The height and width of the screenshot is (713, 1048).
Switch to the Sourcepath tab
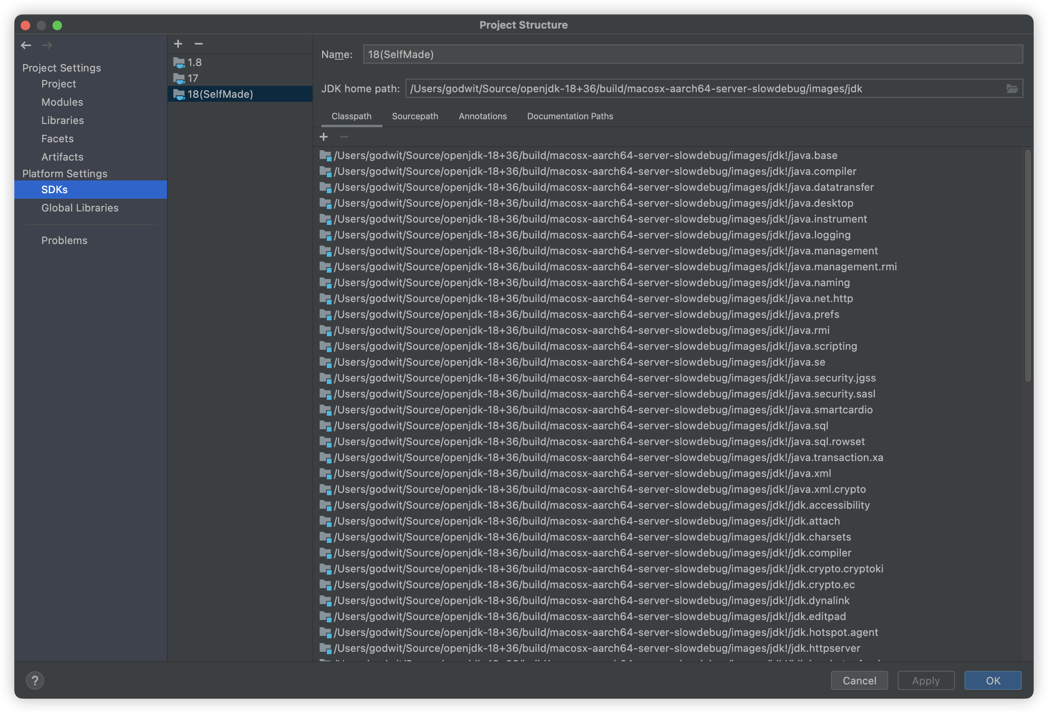point(414,116)
